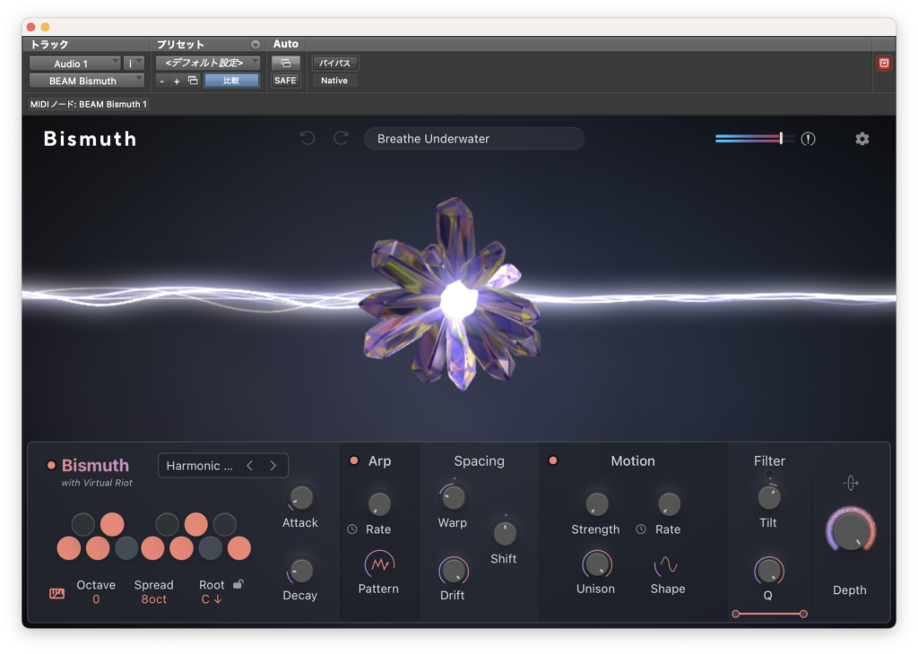This screenshot has height=654, width=918.
Task: Click the 比較 compare button
Action: pos(231,81)
